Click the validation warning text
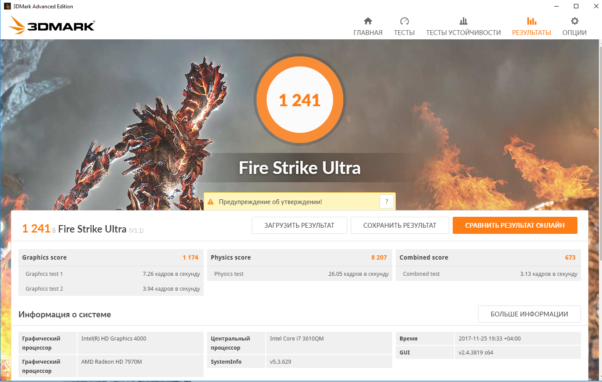Image resolution: width=602 pixels, height=382 pixels. coord(271,202)
